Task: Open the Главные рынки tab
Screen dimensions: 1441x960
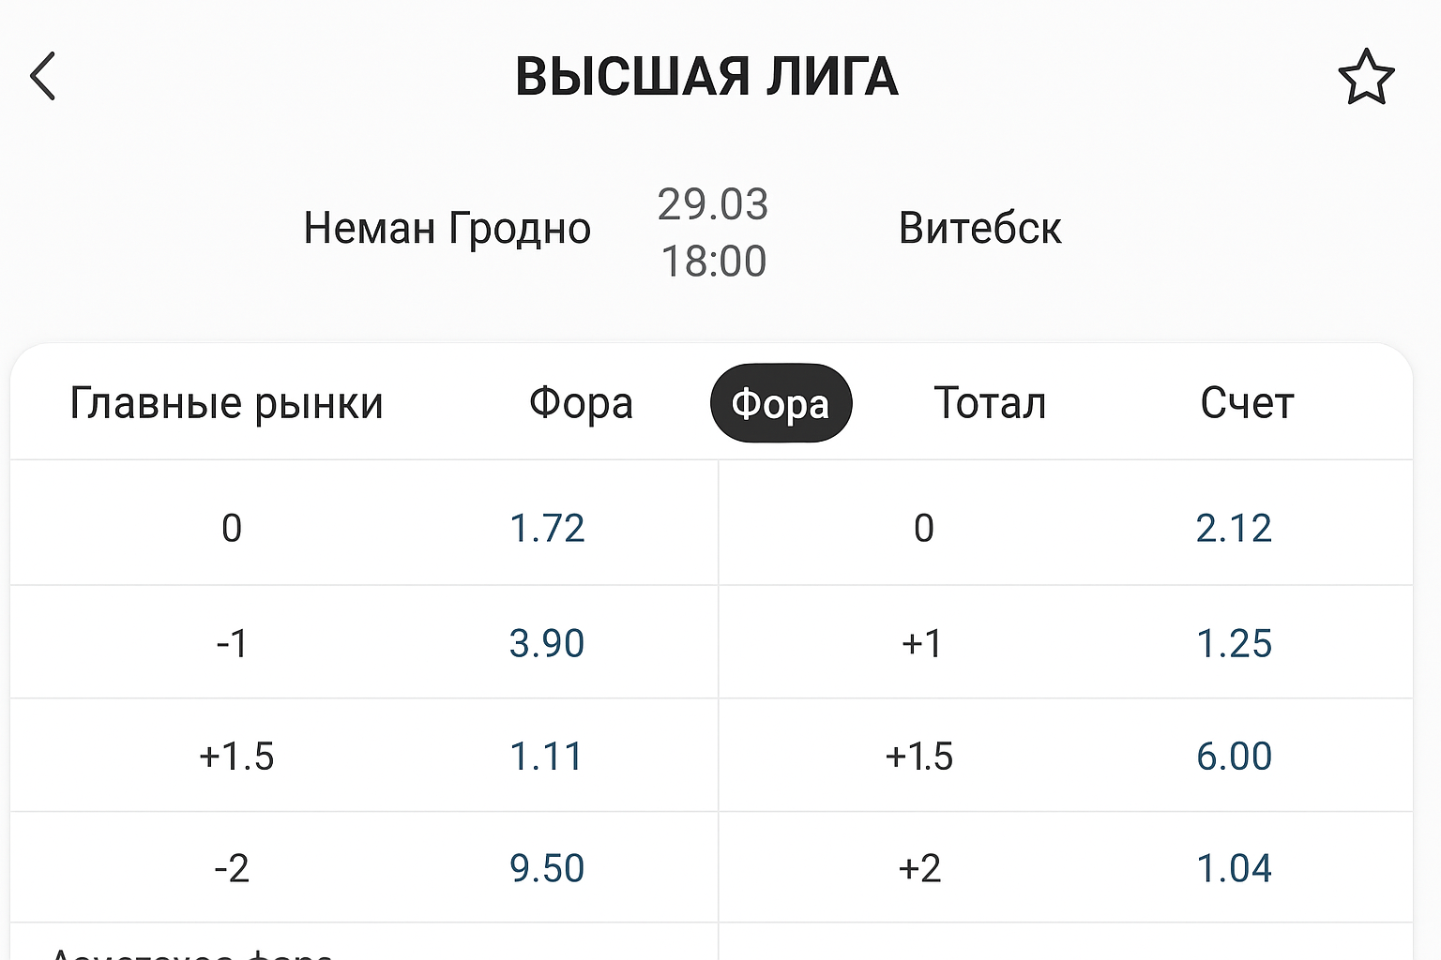Action: tap(227, 403)
